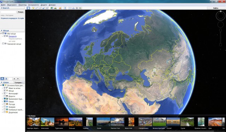Move item down with the down arrow button
The image size is (226, 132).
coord(18,79)
